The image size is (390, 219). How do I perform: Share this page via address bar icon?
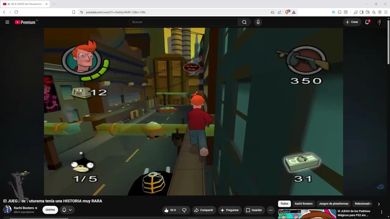(279, 12)
